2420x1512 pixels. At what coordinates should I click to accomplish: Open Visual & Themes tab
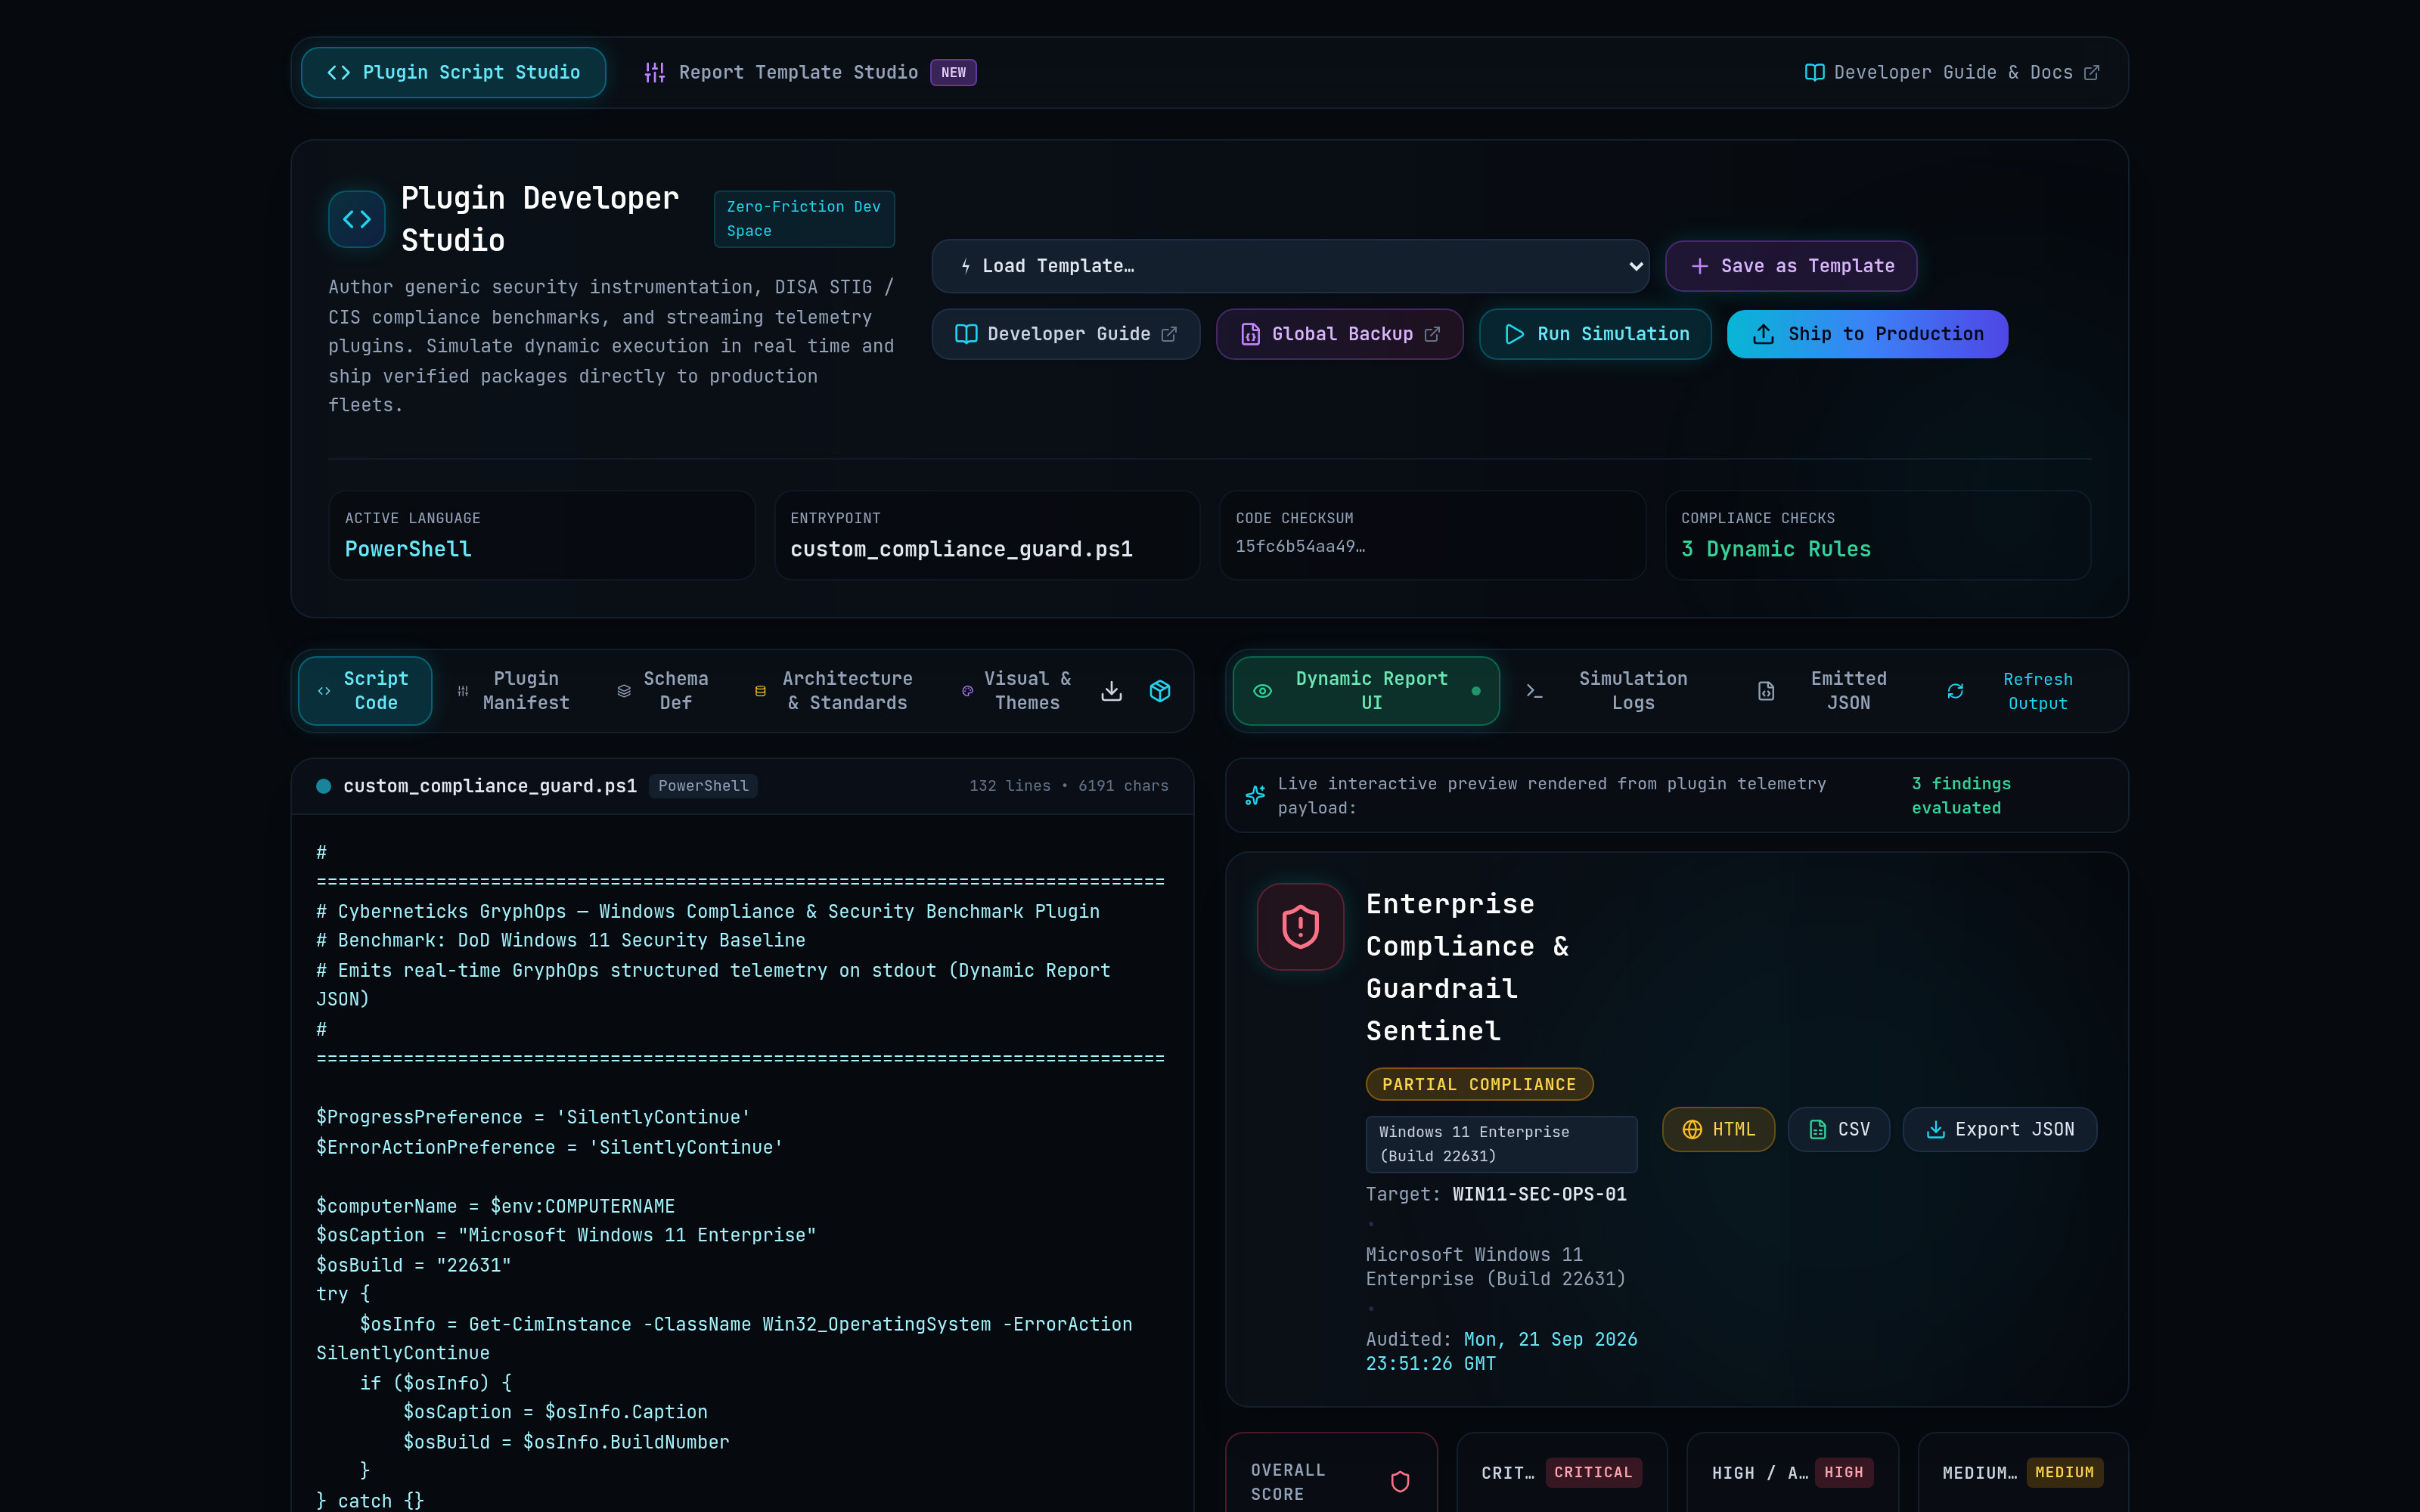(x=1016, y=691)
